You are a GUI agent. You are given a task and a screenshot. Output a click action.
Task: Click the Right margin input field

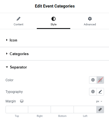39,109
